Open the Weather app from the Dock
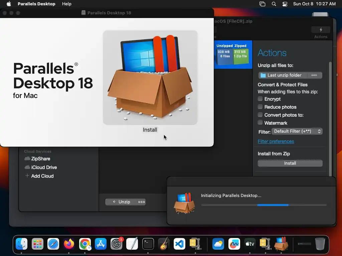Viewport: 342px width, 256px height. pos(218,244)
